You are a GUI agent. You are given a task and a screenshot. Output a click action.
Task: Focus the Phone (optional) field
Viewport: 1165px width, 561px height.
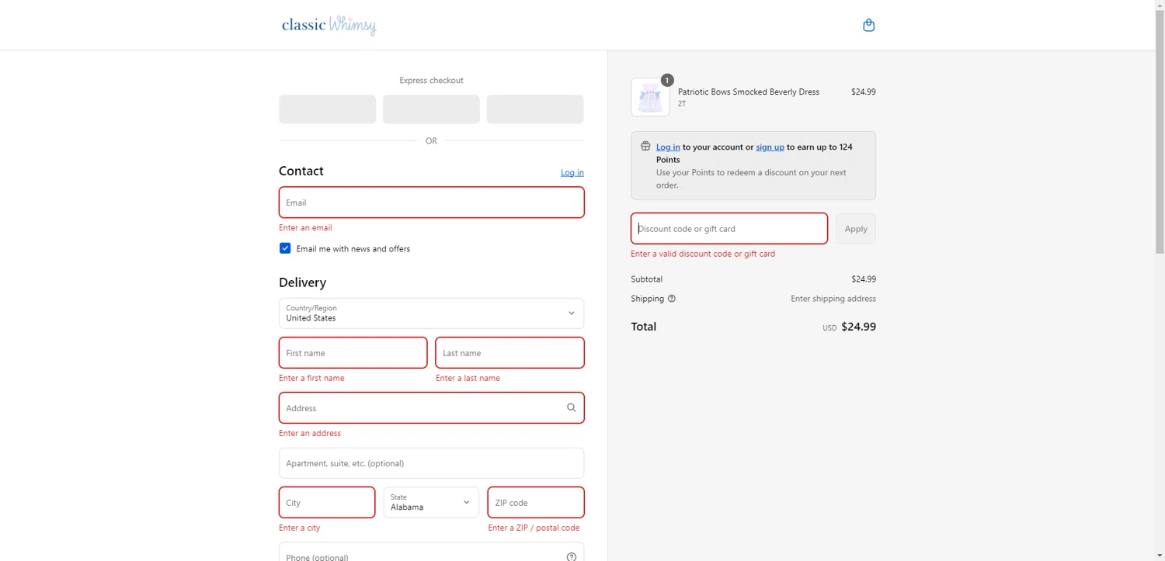tap(431, 552)
